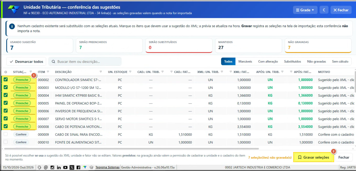Open the Teorema Sistemas link

107,167
